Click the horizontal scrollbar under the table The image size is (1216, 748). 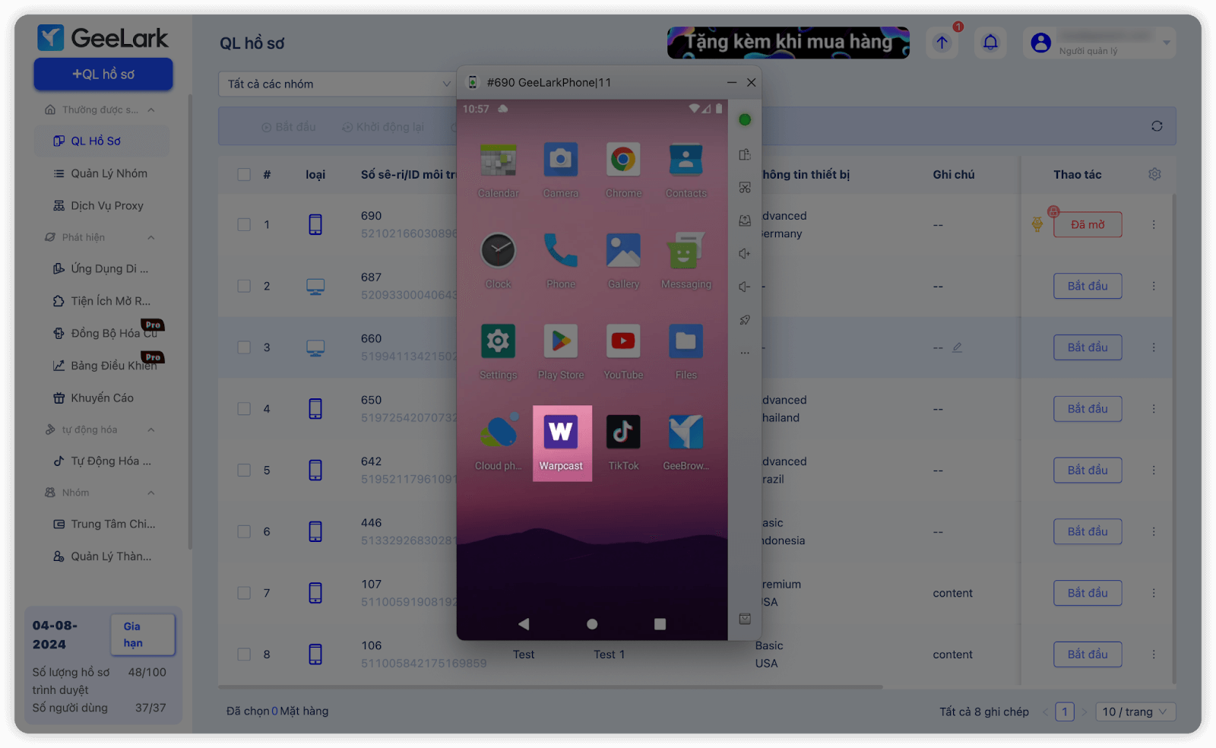[551, 686]
